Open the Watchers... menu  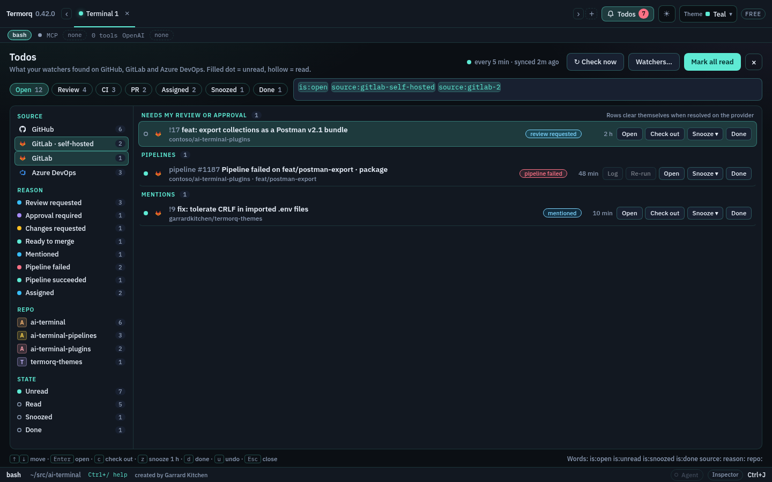click(654, 62)
